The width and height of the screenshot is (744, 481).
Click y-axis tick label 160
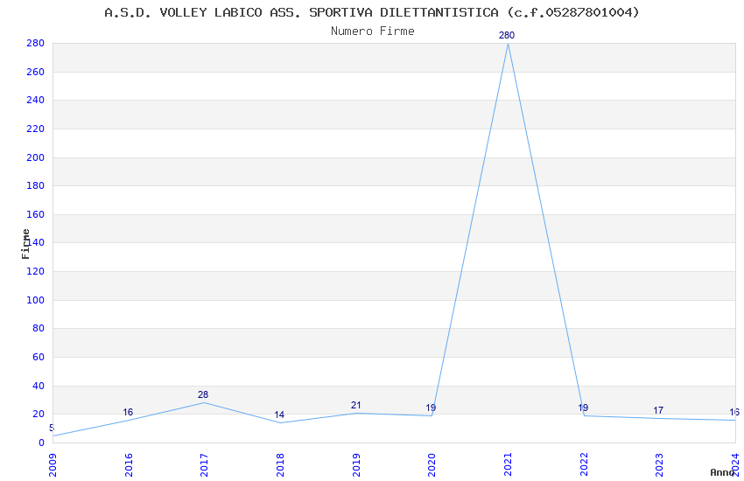(x=36, y=214)
